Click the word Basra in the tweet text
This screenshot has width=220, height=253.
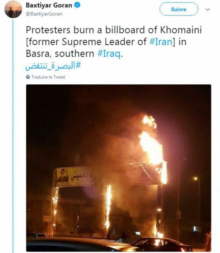pos(37,54)
